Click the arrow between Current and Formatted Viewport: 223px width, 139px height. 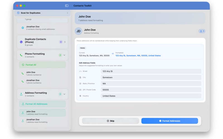coord(113,54)
